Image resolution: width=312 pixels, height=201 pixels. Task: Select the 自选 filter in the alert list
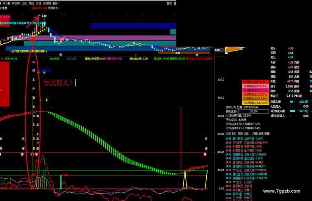240,134
